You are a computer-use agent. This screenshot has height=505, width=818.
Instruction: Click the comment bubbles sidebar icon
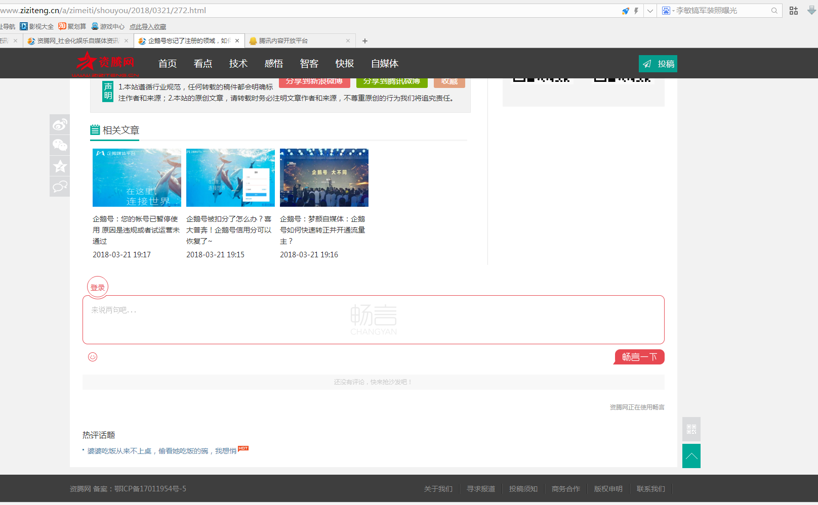coord(60,187)
